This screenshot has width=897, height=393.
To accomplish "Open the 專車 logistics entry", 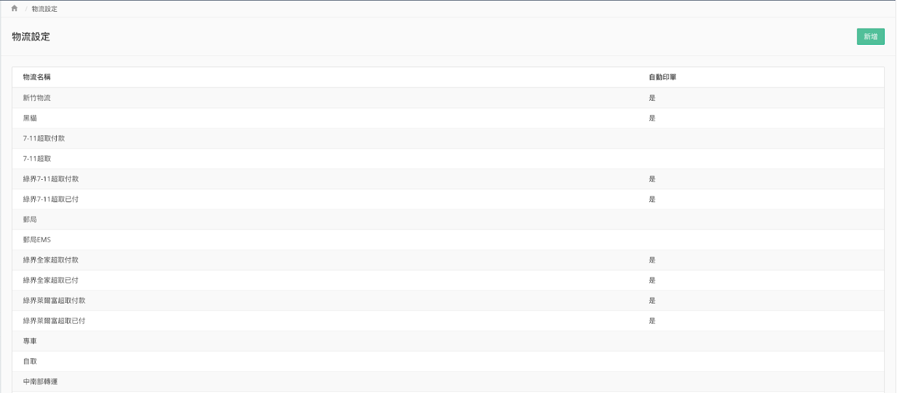I will pos(448,341).
